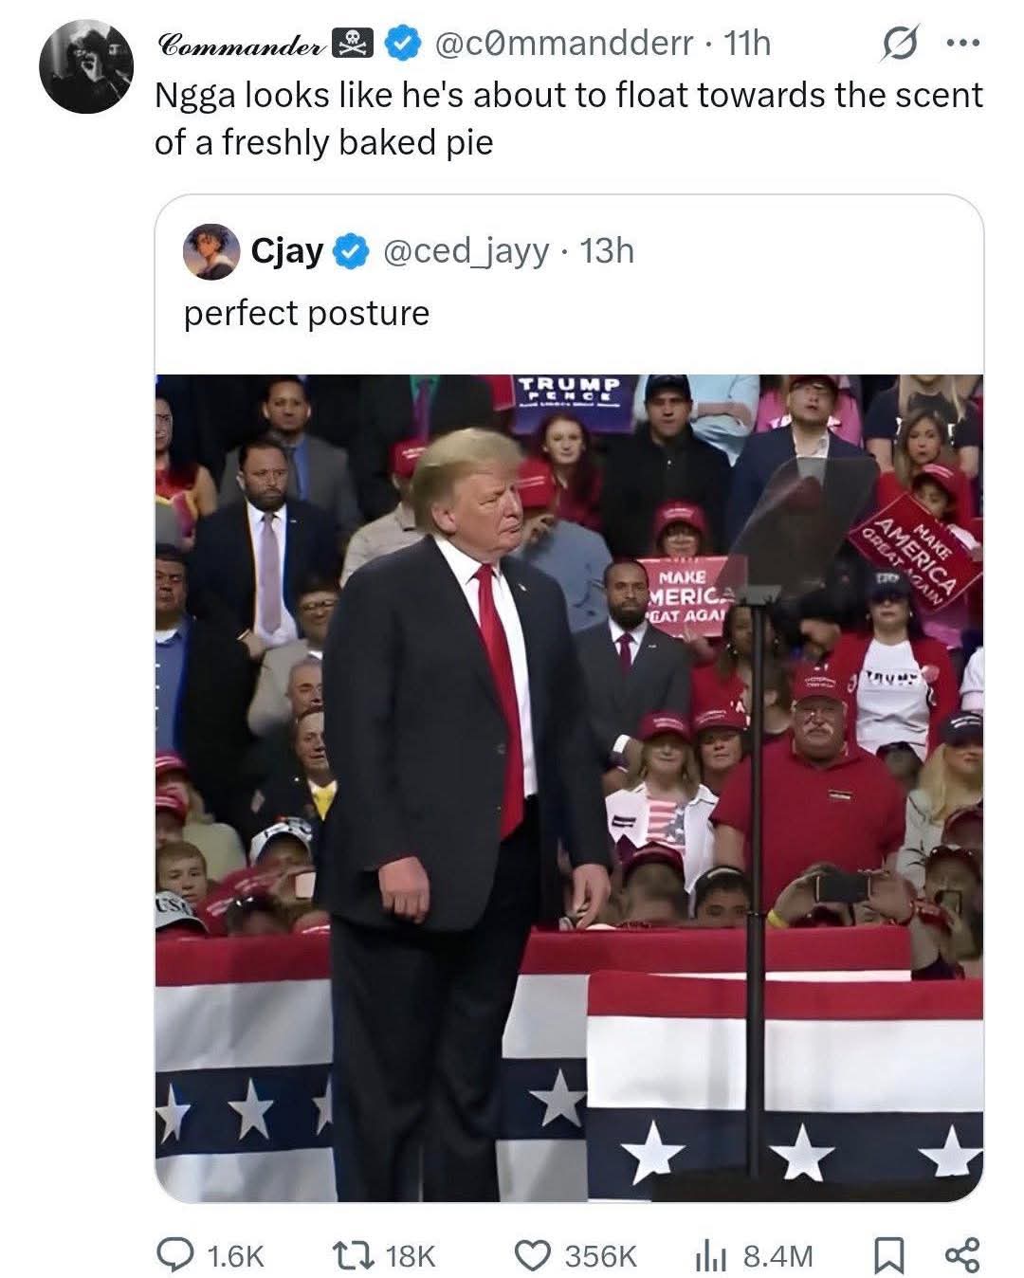
Task: Click the Grok slash-circle icon
Action: point(898,45)
